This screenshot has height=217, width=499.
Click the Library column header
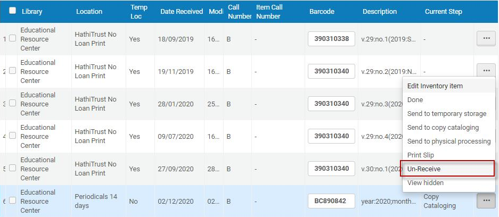pos(32,12)
